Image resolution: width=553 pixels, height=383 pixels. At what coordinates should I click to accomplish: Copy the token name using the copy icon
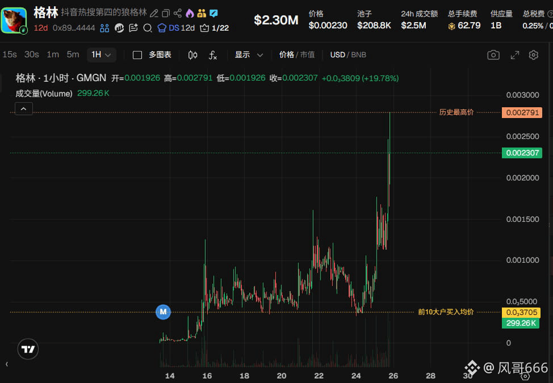(x=166, y=13)
